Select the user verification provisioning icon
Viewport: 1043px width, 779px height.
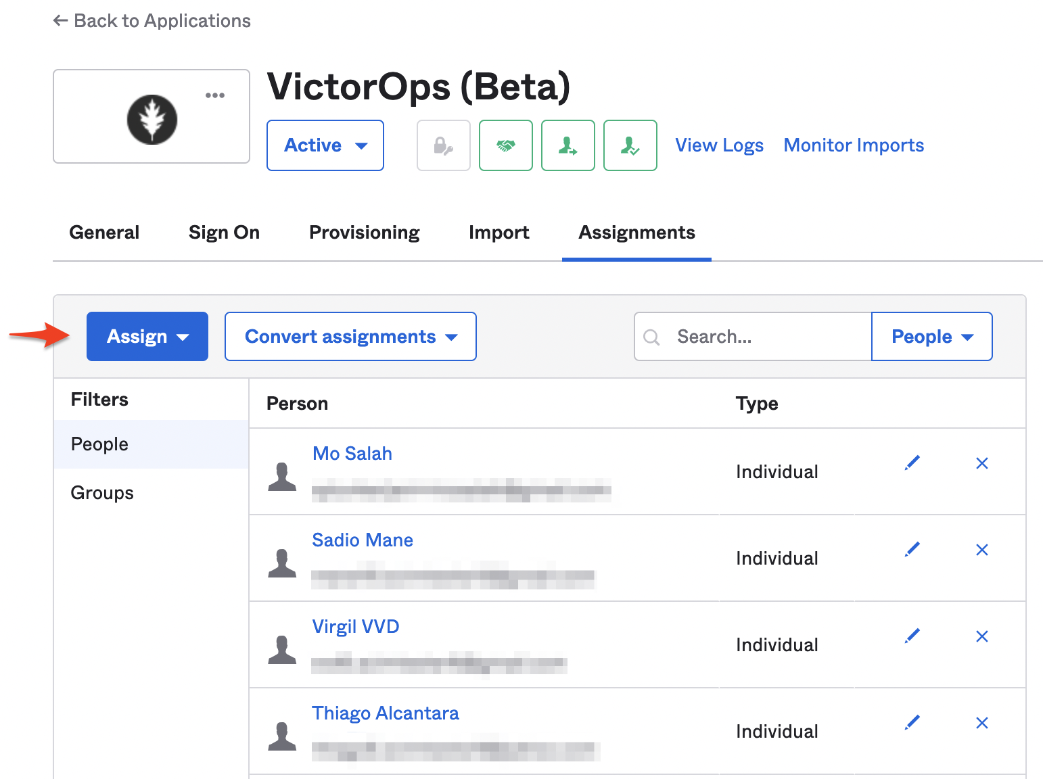[630, 145]
